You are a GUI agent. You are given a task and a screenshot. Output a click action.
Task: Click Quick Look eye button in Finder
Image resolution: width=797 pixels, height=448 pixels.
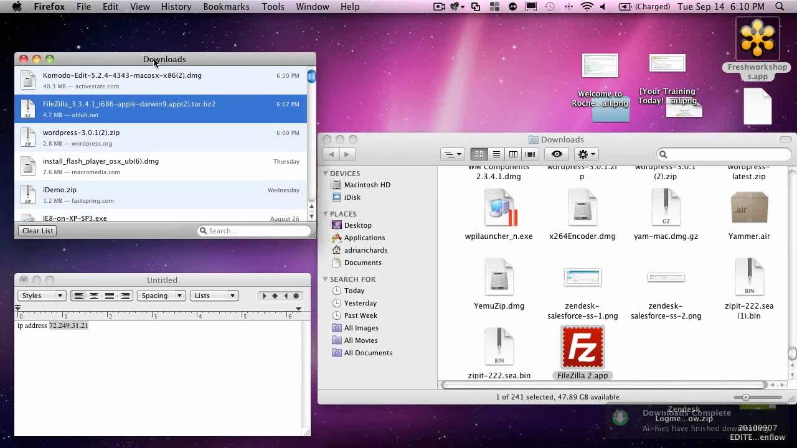[557, 154]
